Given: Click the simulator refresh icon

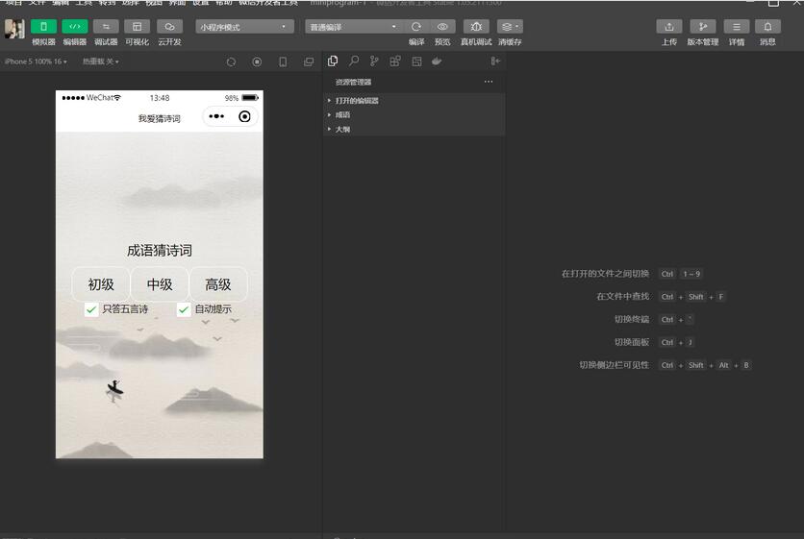Looking at the screenshot, I should (x=231, y=62).
